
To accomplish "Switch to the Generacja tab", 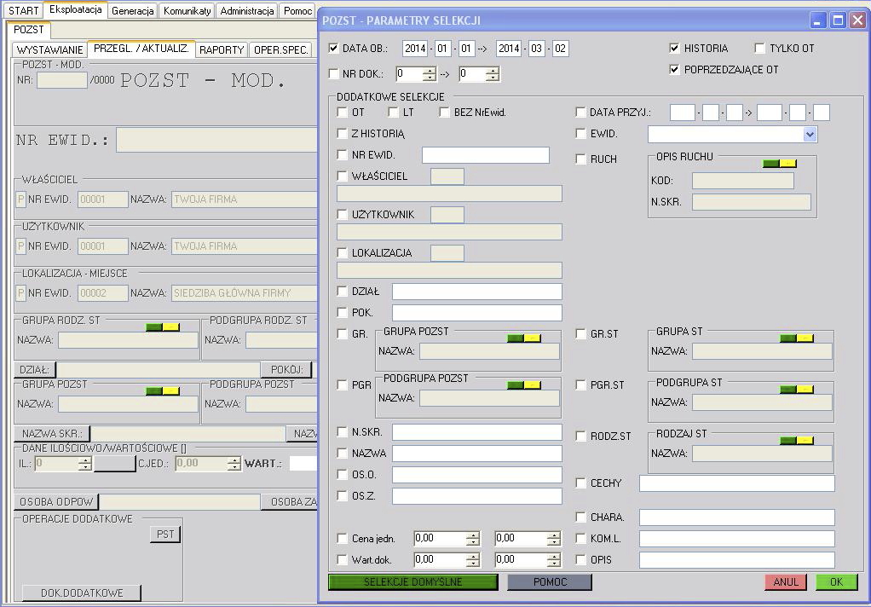I will point(133,10).
